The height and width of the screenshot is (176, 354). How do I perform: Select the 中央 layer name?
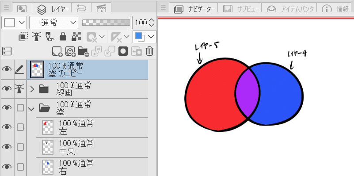[x=67, y=152]
